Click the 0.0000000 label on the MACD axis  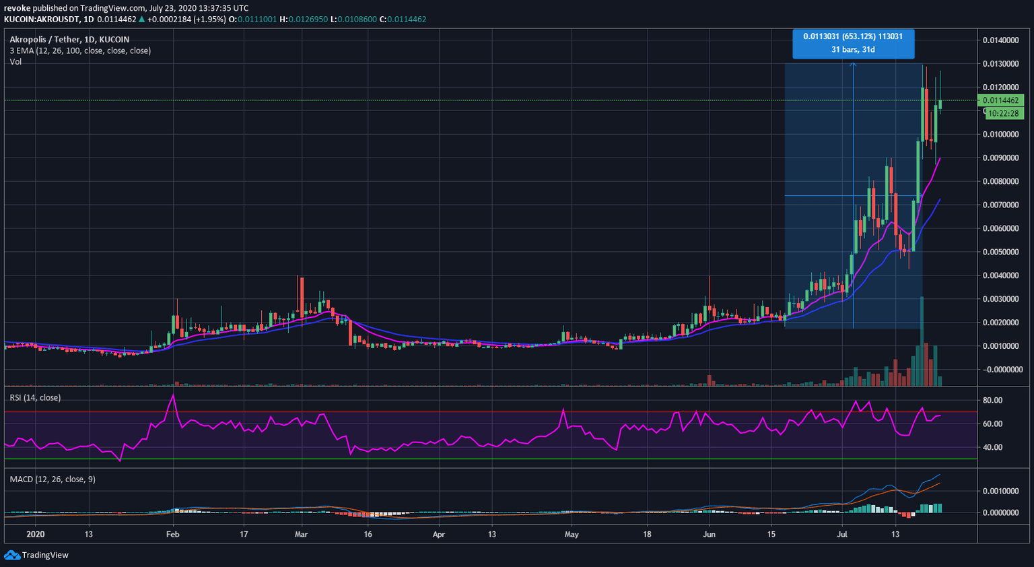[1000, 512]
